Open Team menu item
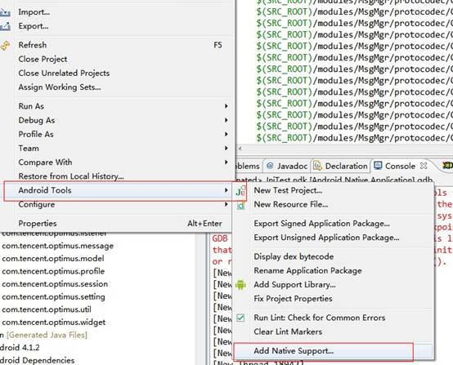453x365 pixels. pos(117,149)
